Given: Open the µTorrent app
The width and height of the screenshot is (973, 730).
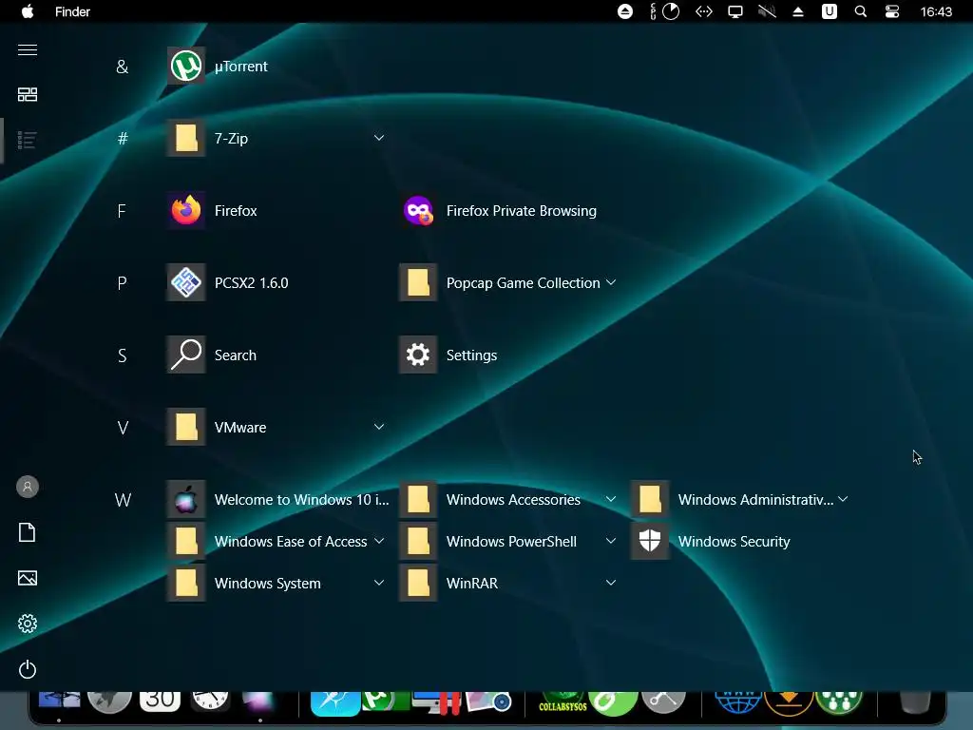Looking at the screenshot, I should pos(218,66).
